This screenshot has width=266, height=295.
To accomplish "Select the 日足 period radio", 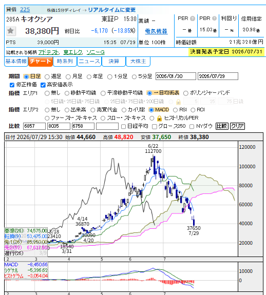I will [26, 77].
